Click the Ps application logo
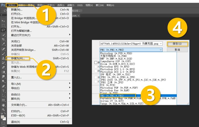Image resolution: width=199 pixels, height=127 pixels. pos(3,5)
